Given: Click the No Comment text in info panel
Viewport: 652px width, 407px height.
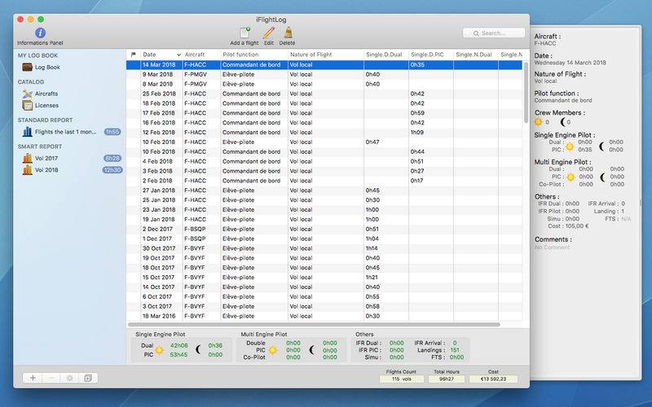Looking at the screenshot, I should coord(553,247).
